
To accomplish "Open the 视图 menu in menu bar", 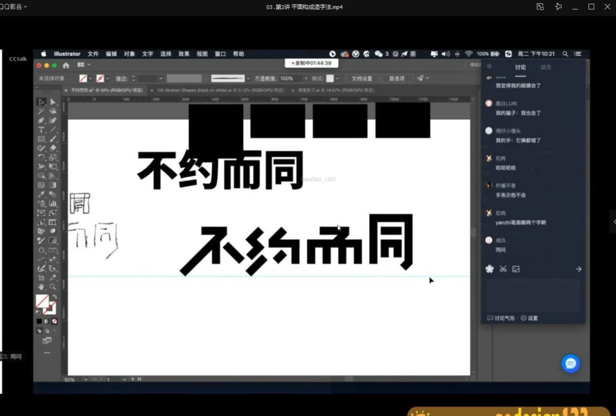I will [x=202, y=54].
